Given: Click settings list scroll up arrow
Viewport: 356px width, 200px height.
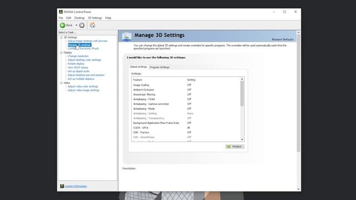Looking at the screenshot, I should point(242,79).
